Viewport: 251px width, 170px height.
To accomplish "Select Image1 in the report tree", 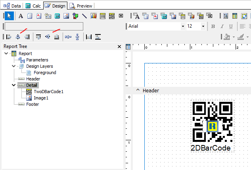I will 41,98.
